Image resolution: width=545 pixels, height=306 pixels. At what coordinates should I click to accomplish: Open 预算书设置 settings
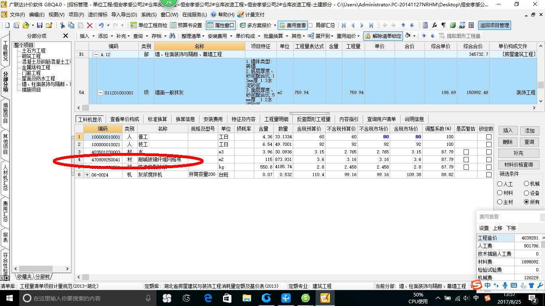tap(186, 25)
